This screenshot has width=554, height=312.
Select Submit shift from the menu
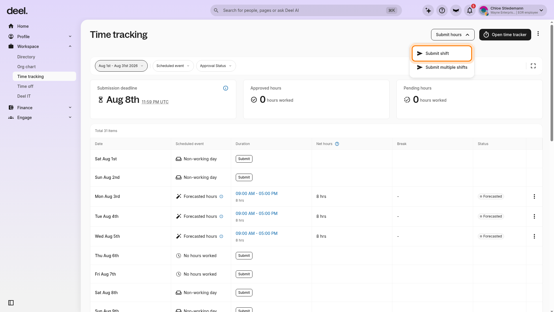pyautogui.click(x=442, y=53)
